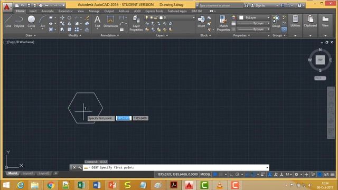This screenshot has width=338, height=190.
Task: Select the Circle tool
Action: click(x=31, y=22)
